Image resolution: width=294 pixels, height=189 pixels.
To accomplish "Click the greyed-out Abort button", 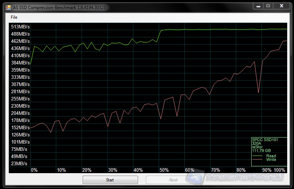I will pyautogui.click(x=173, y=180).
